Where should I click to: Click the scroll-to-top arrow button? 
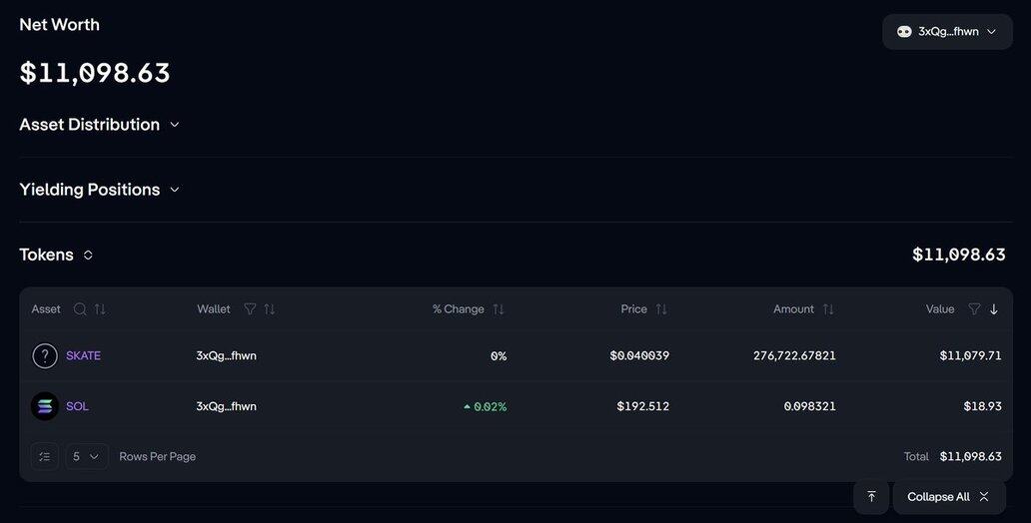tap(871, 497)
